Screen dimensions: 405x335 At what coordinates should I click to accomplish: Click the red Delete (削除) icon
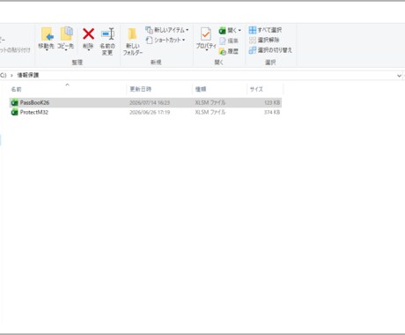coord(88,33)
